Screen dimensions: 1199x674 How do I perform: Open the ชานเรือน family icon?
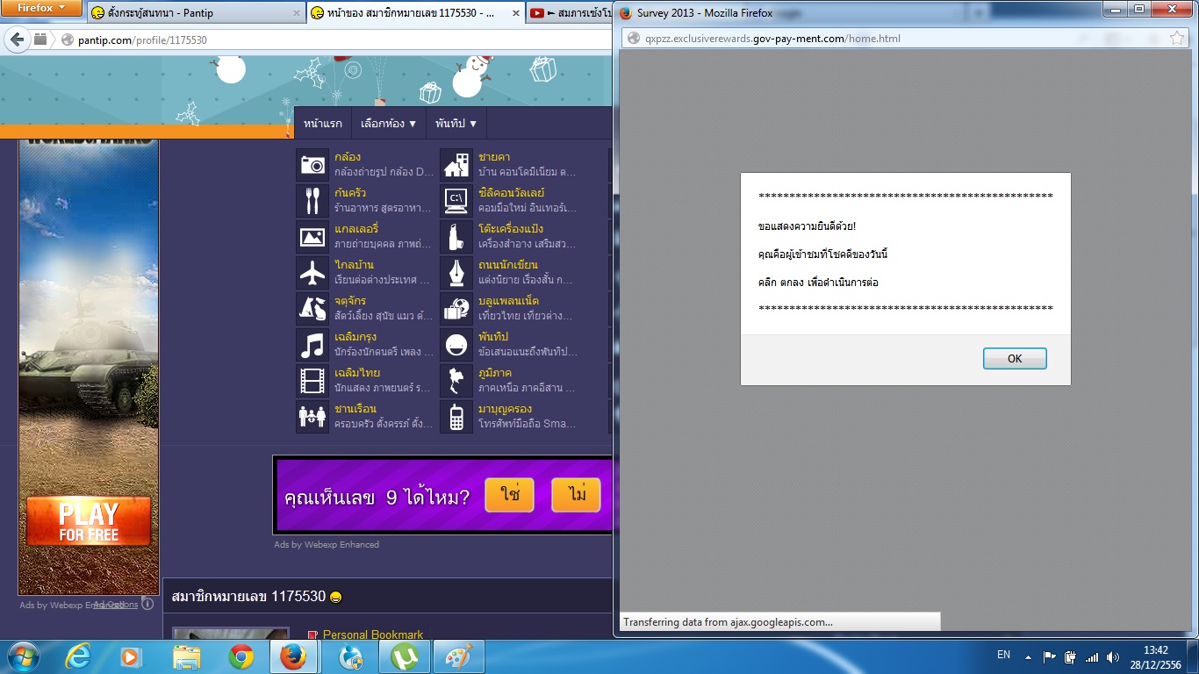[x=312, y=417]
